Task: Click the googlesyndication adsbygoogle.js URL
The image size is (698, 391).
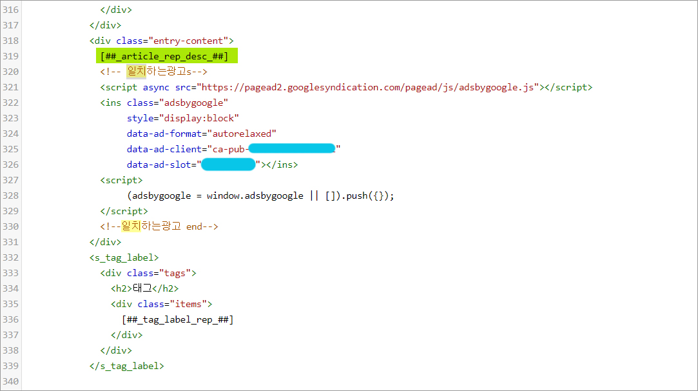Action: pos(368,87)
